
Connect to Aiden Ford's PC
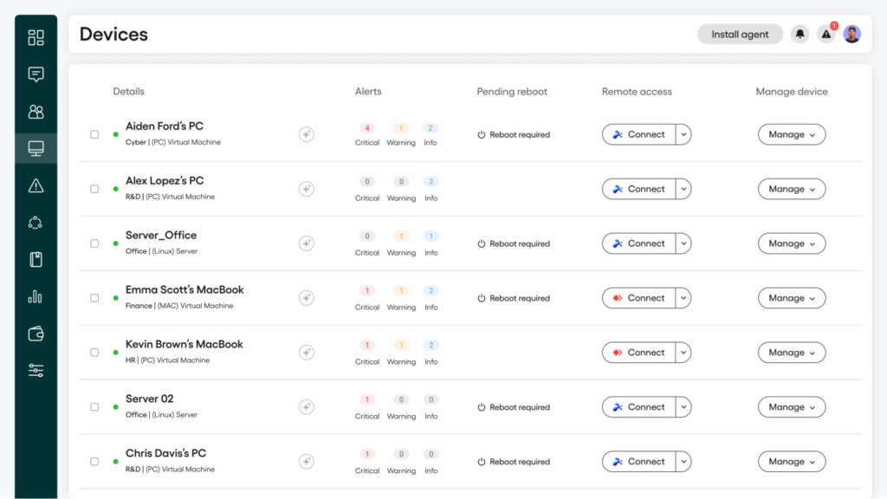[638, 134]
